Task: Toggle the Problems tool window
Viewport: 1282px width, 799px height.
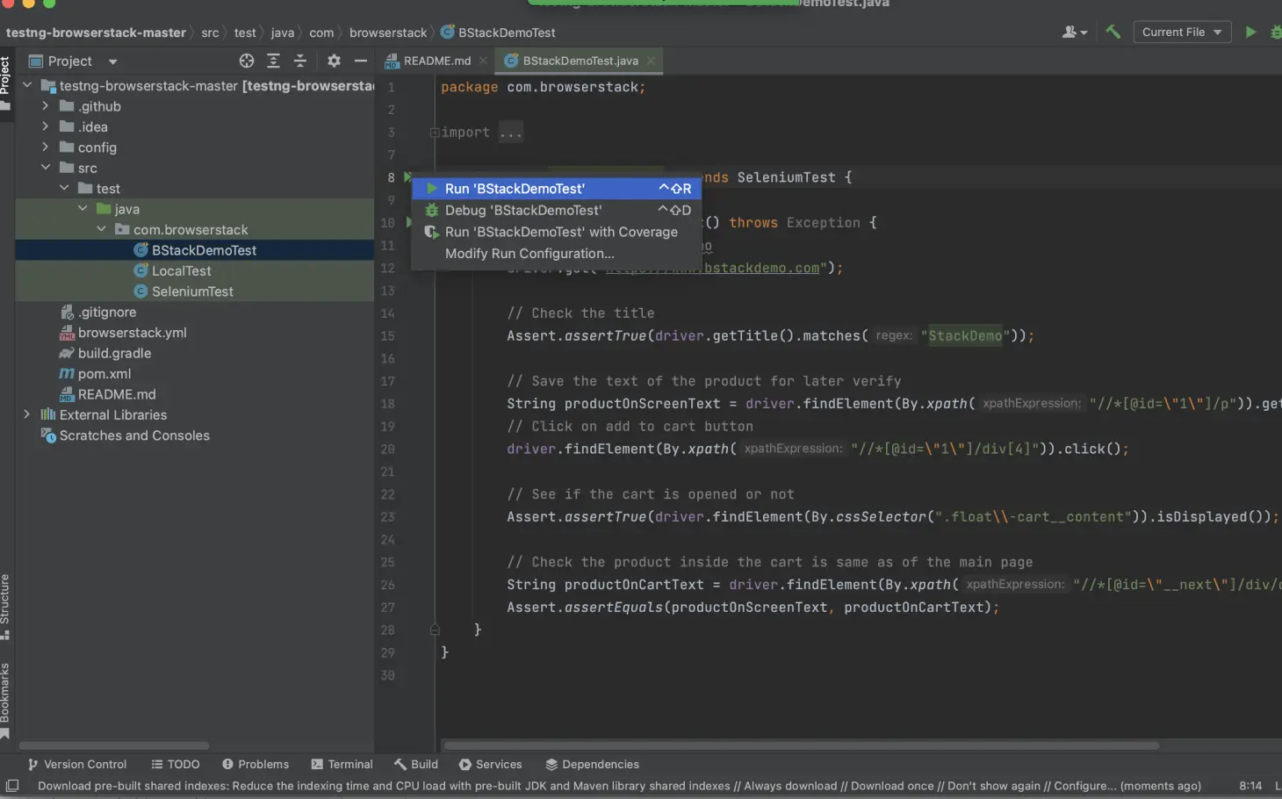Action: coord(256,764)
